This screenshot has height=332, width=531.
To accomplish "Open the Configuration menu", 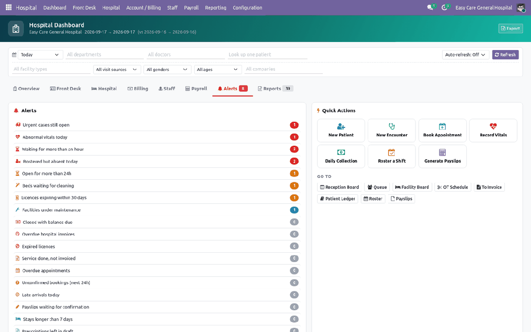I will tap(247, 8).
